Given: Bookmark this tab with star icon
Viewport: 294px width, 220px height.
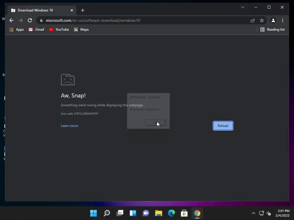Looking at the screenshot, I should coord(262,20).
